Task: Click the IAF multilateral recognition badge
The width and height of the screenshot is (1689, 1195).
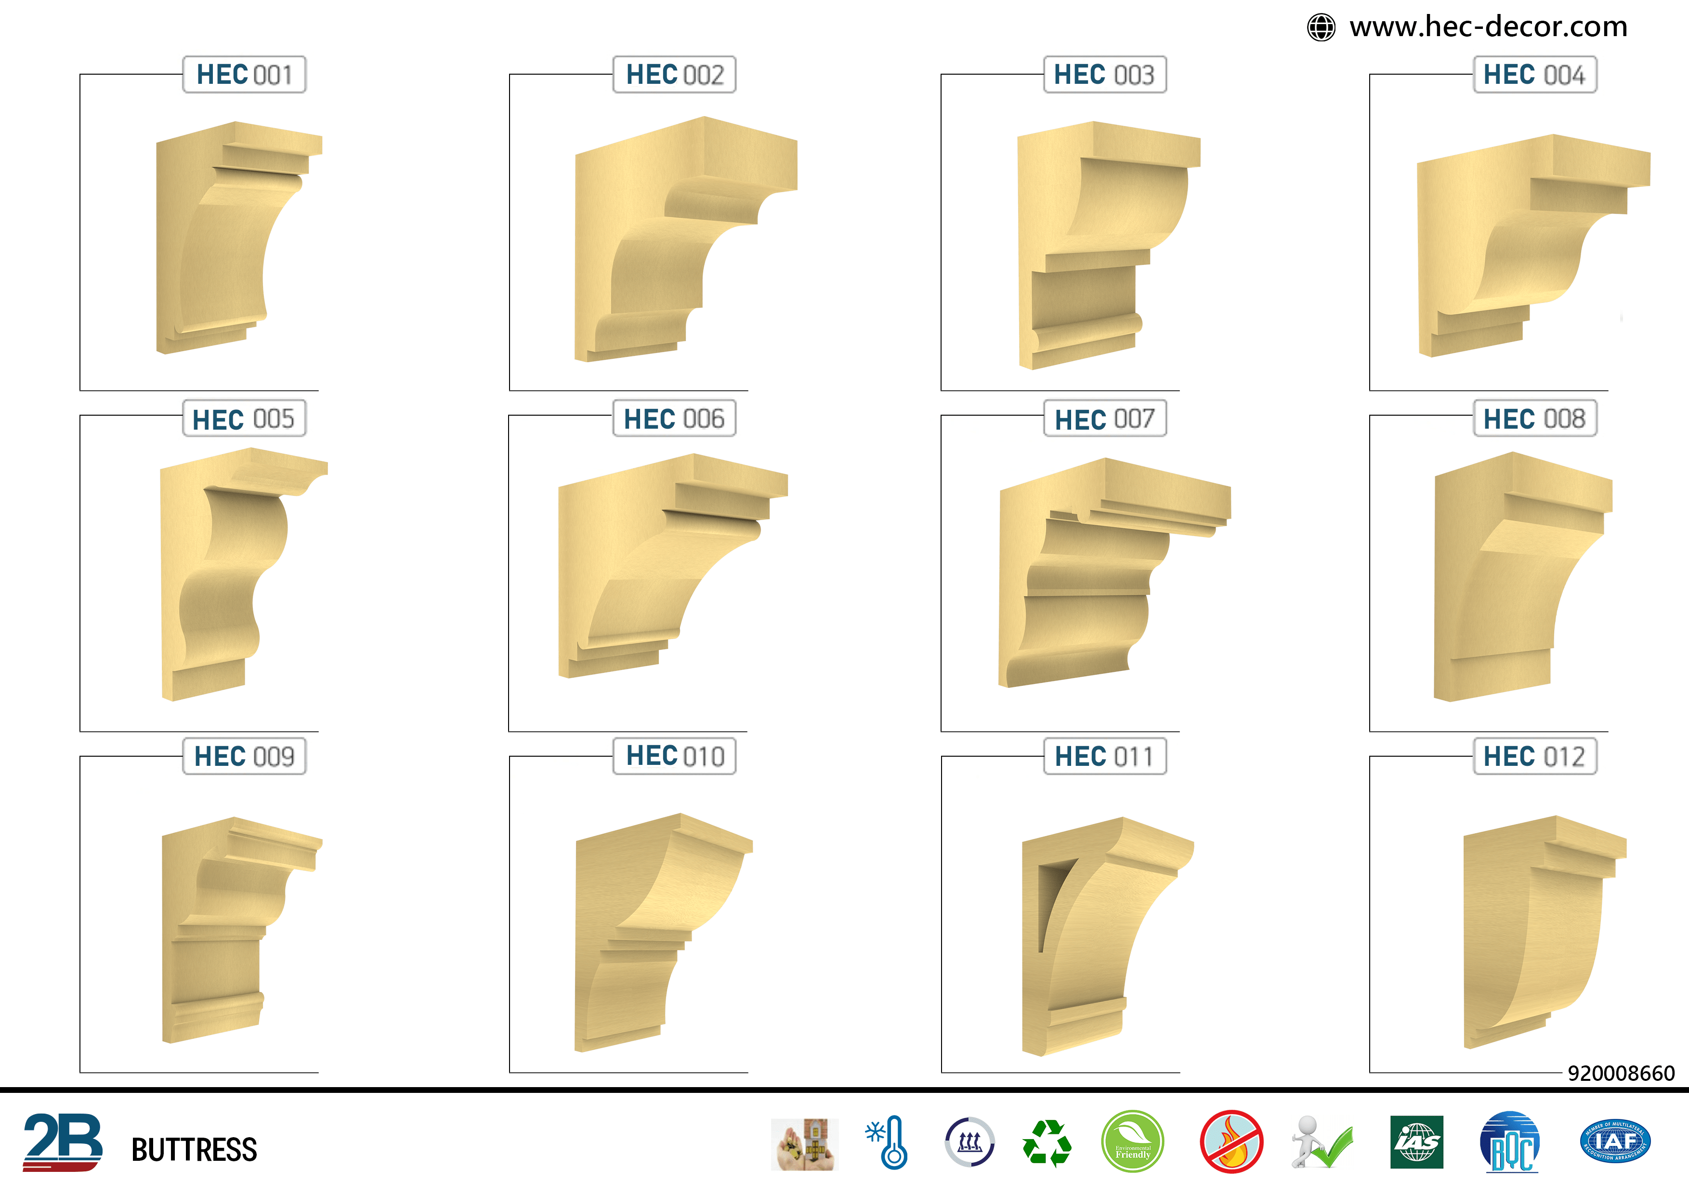Action: point(1615,1141)
